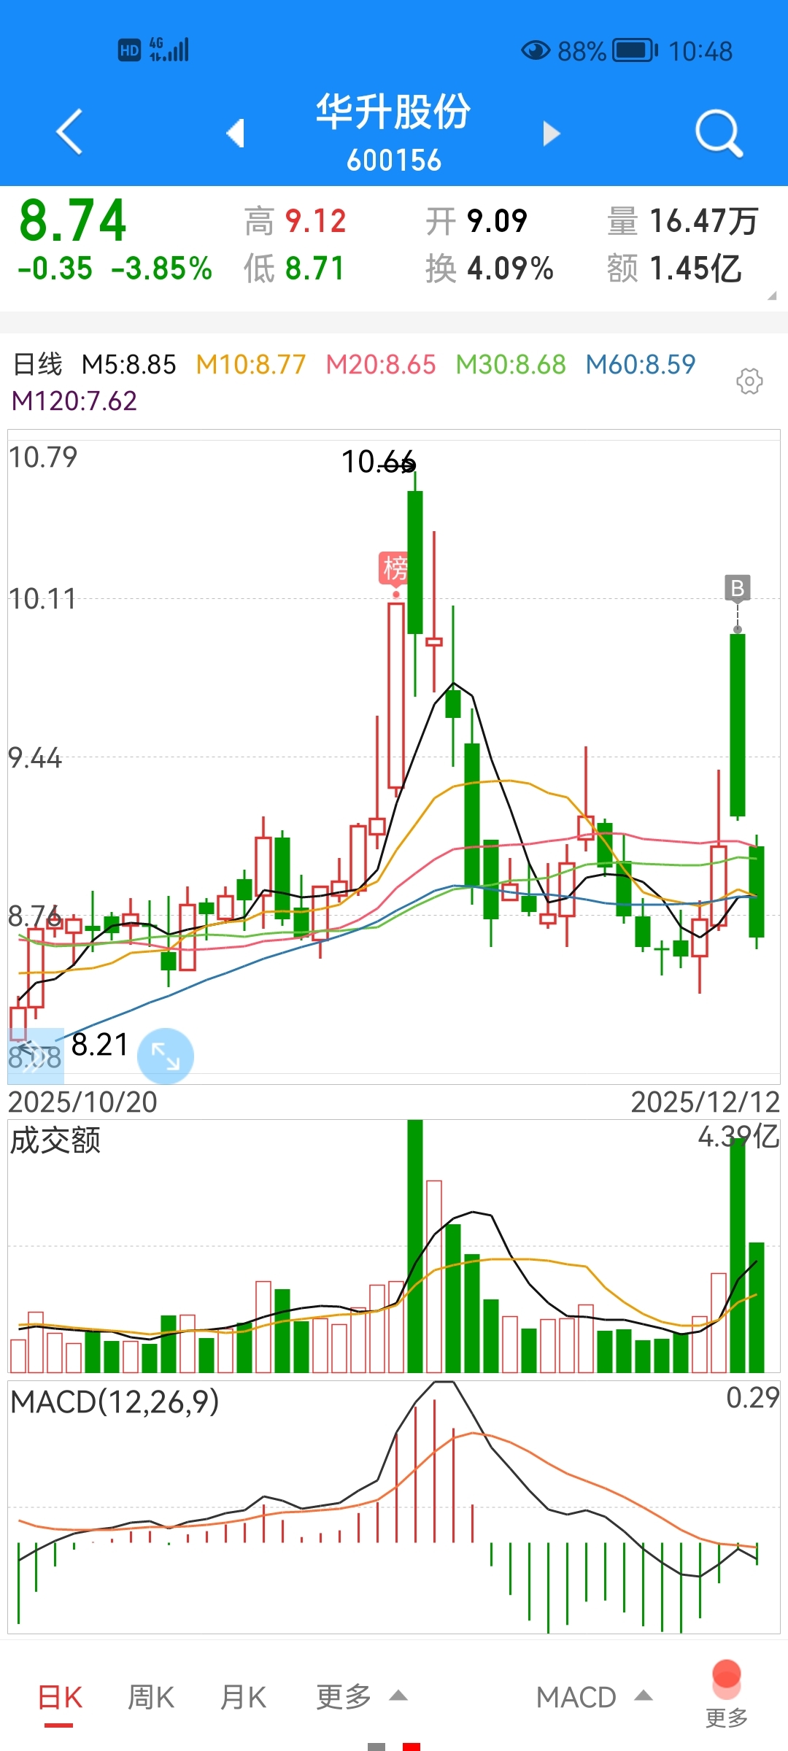Tap the stock name 华升股份
The height and width of the screenshot is (1751, 788).
(394, 112)
